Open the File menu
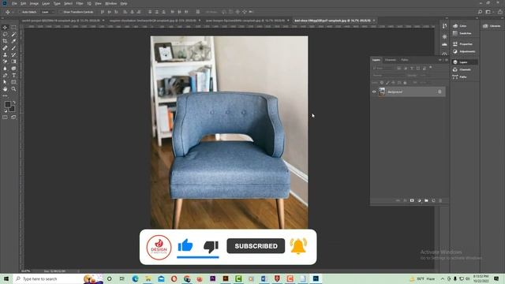505x284 pixels. tap(14, 3)
